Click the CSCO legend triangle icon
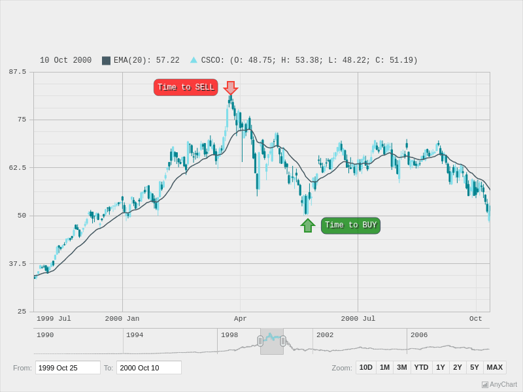Screen dimensions: 523x392 click(194, 60)
